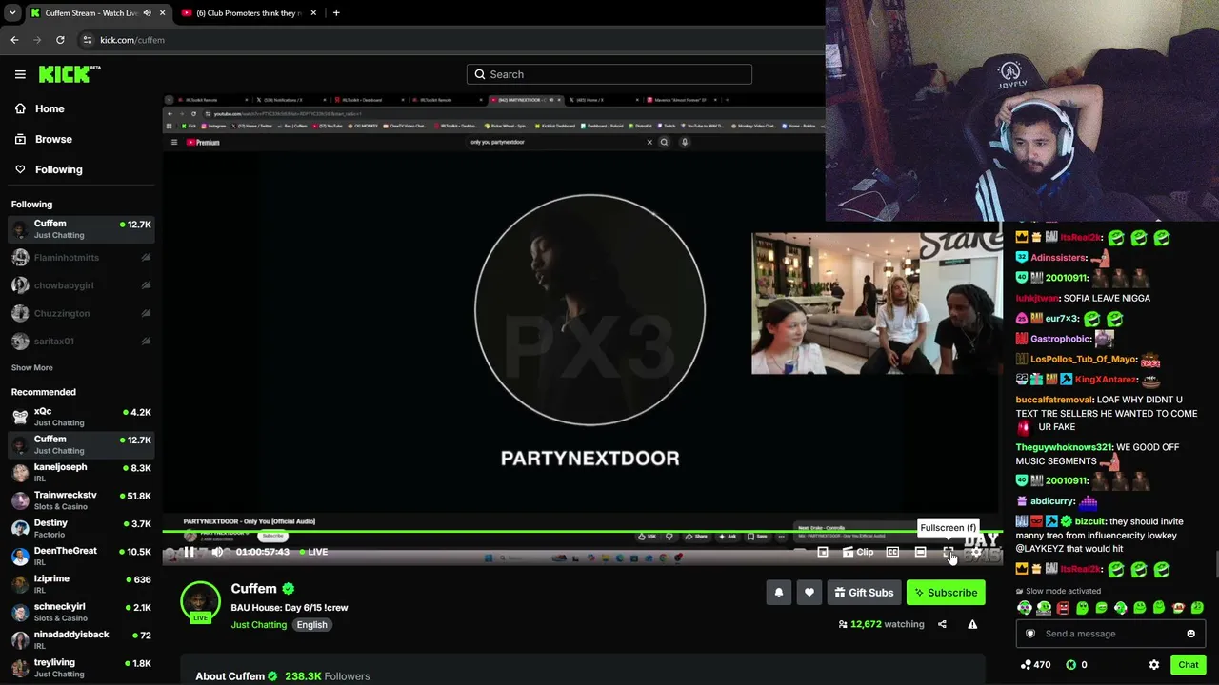Click the Kick logo
1219x685 pixels.
coord(70,74)
